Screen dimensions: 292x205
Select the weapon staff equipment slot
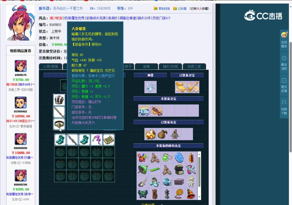(59, 112)
